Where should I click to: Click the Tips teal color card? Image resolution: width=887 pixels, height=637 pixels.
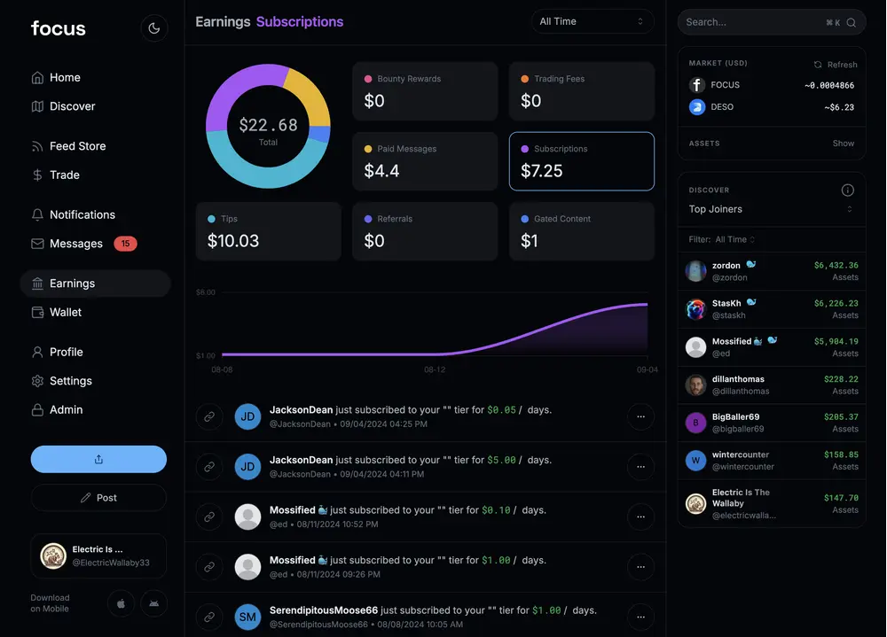click(x=268, y=232)
